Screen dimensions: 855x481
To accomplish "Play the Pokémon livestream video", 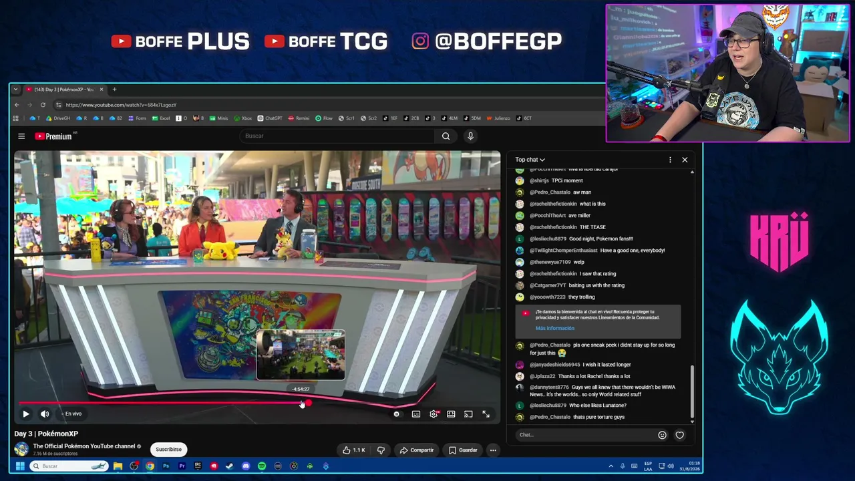I will 25,414.
